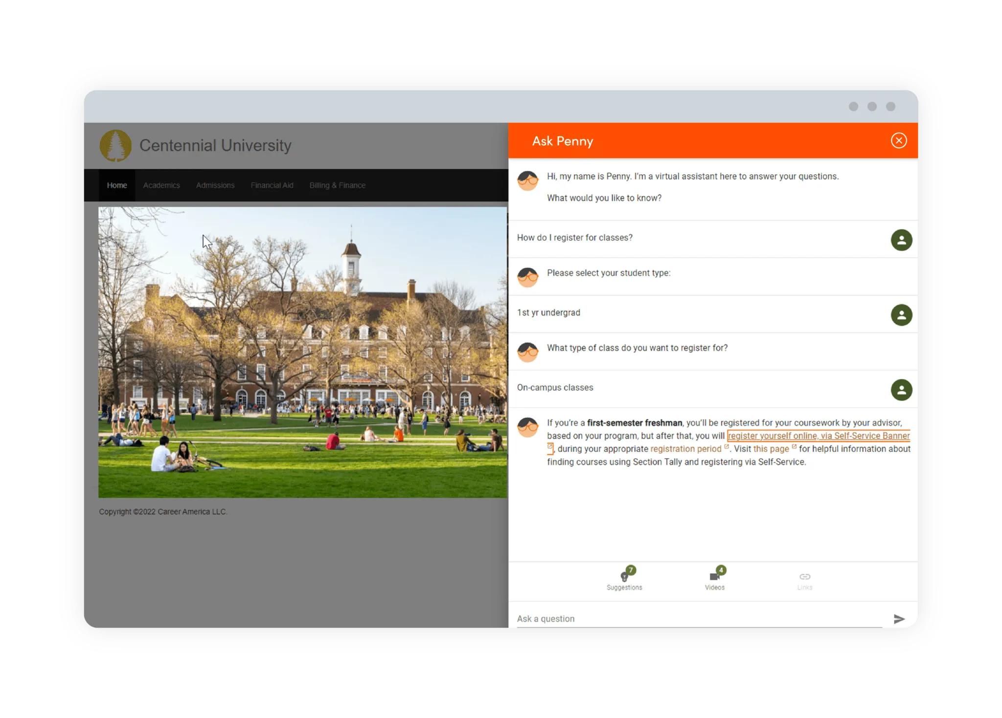Screen dimensions: 1002x718
Task: Click user avatar beside 'On-campus classes'
Action: click(x=901, y=390)
